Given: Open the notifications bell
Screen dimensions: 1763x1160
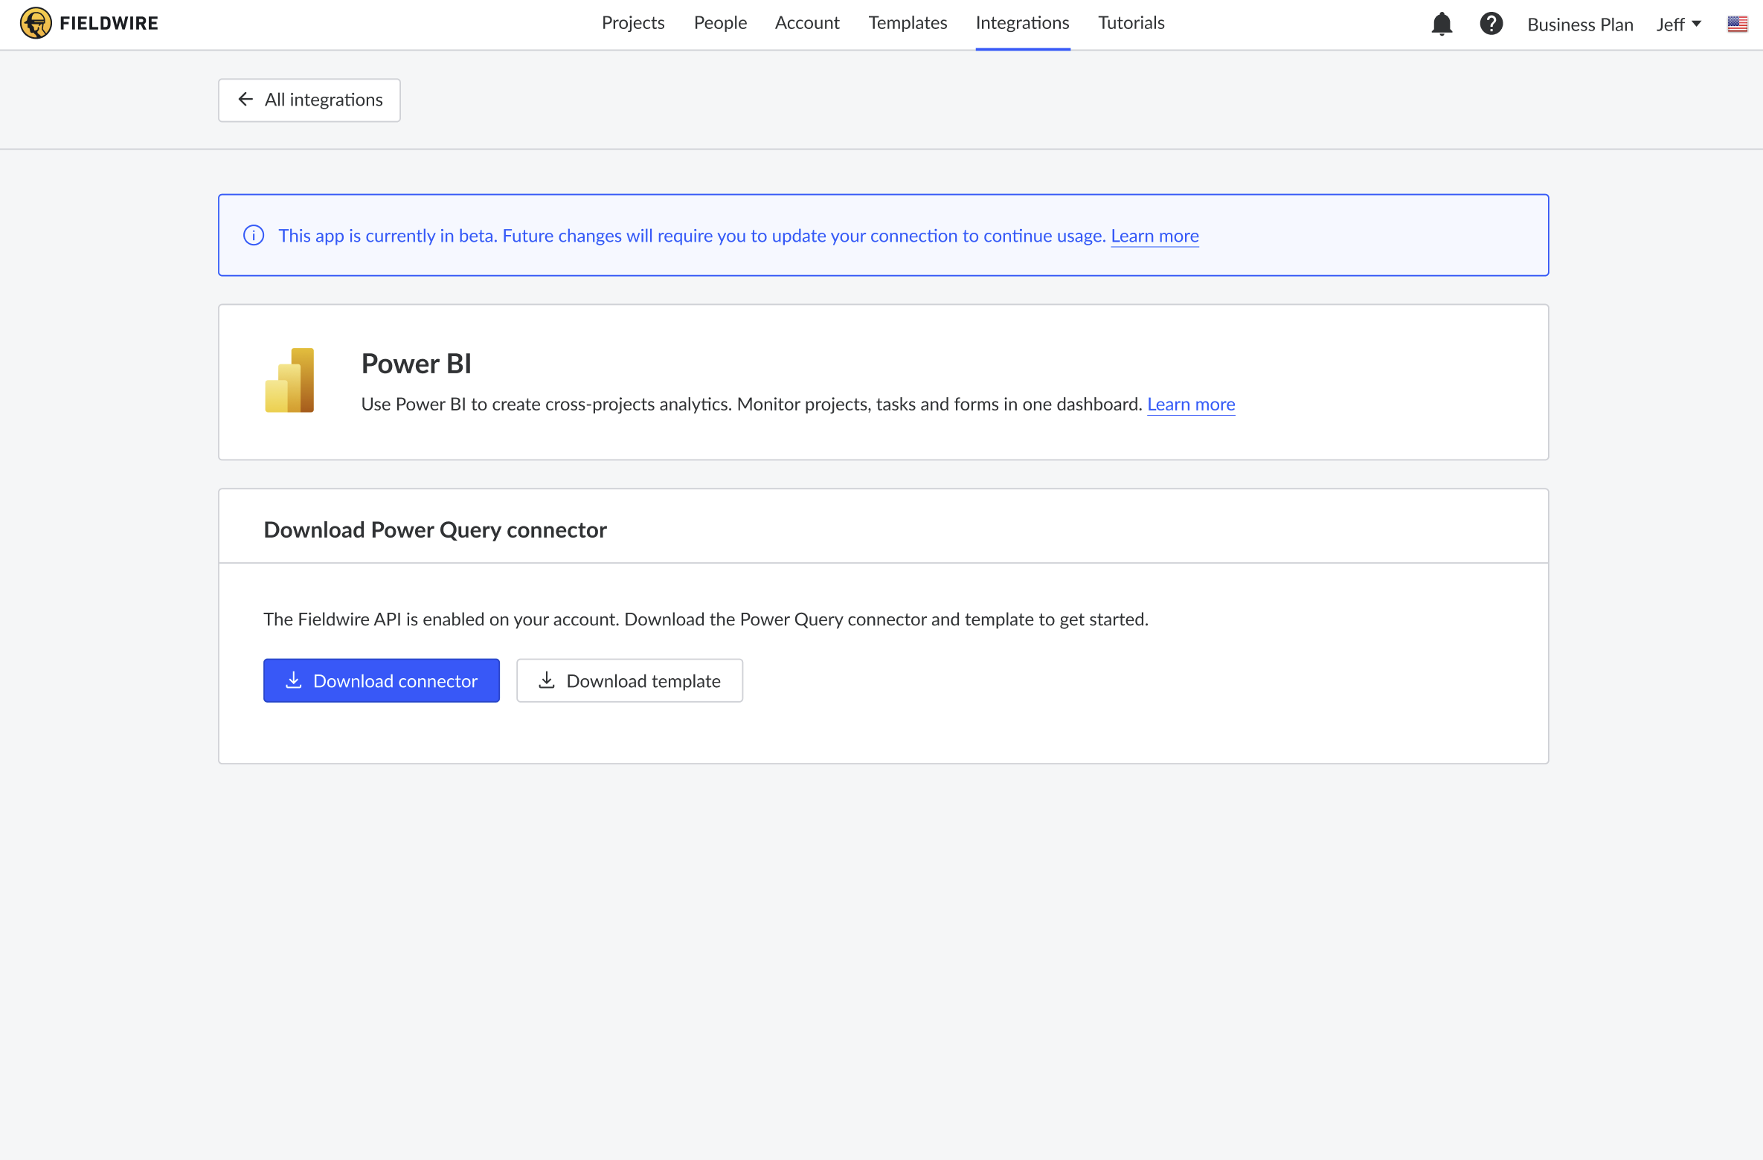Looking at the screenshot, I should coord(1442,24).
